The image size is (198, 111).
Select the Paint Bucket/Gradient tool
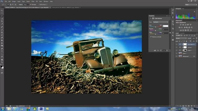2,40
